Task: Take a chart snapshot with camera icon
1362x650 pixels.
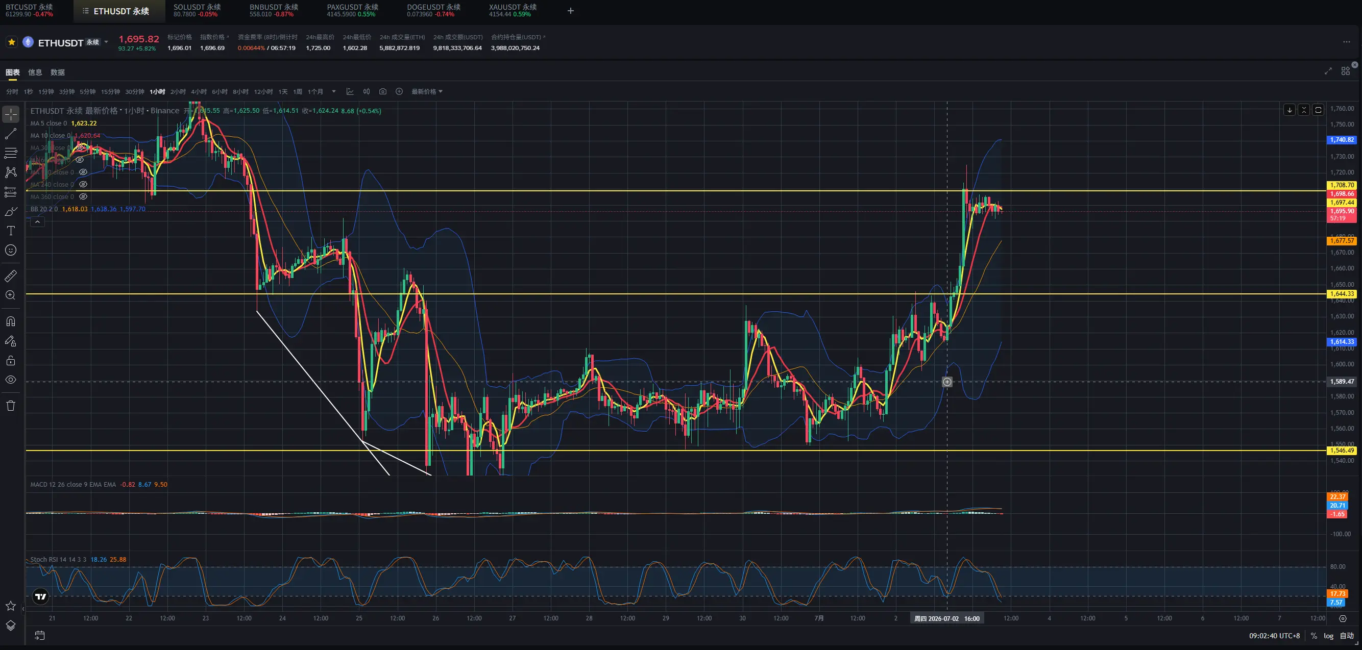Action: pyautogui.click(x=383, y=91)
